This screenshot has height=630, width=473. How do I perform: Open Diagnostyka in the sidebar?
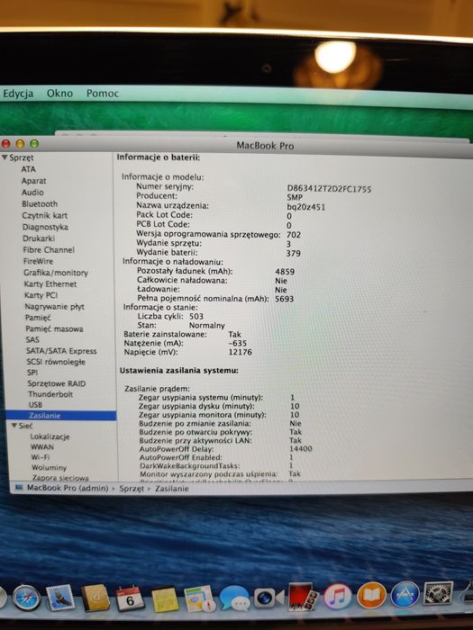tap(45, 227)
